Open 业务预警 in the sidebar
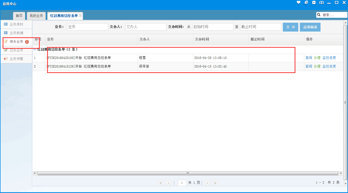This screenshot has height=193, width=348. [x=16, y=59]
